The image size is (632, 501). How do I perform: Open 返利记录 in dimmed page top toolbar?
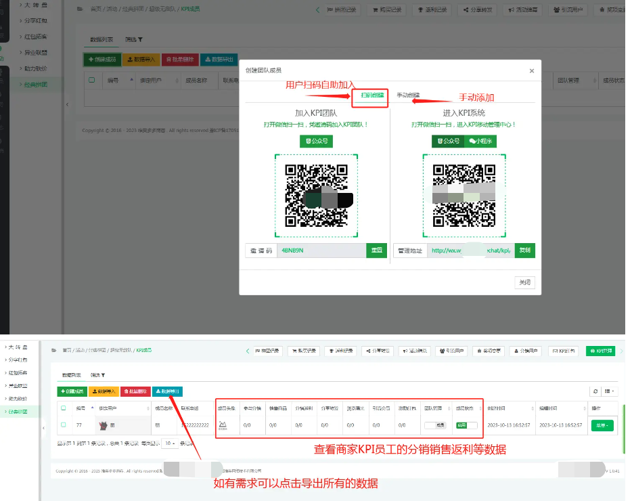(432, 9)
